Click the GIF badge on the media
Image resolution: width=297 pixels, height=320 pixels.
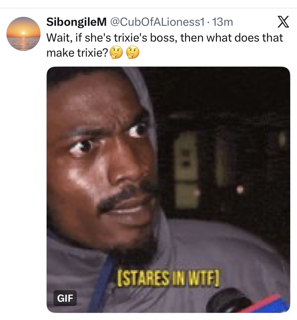[65, 298]
